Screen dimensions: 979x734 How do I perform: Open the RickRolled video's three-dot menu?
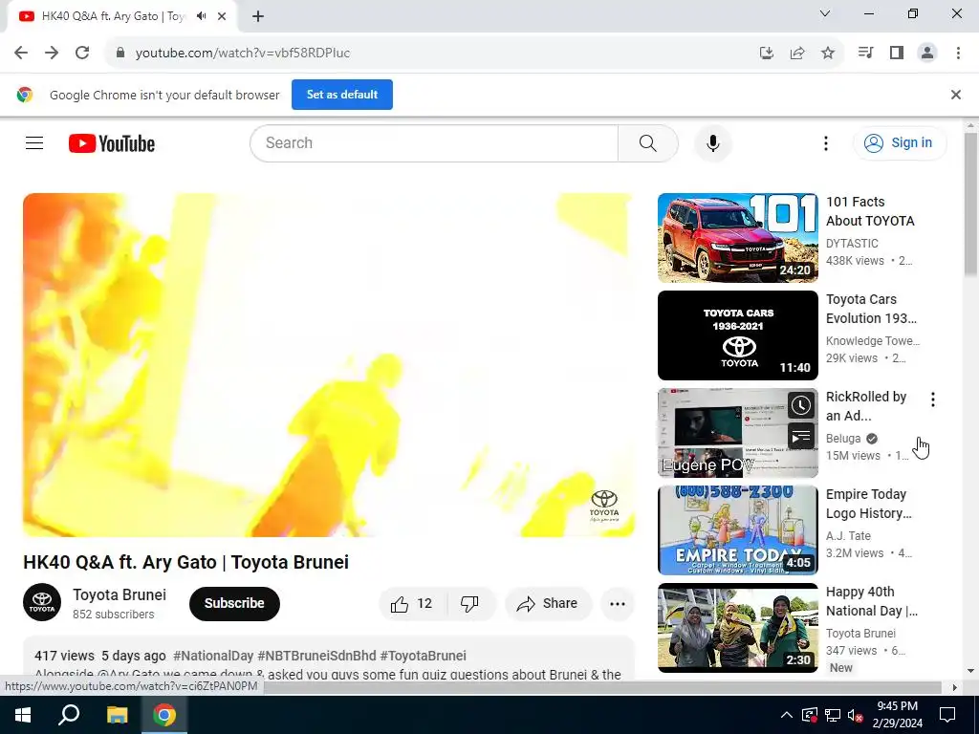[933, 399]
